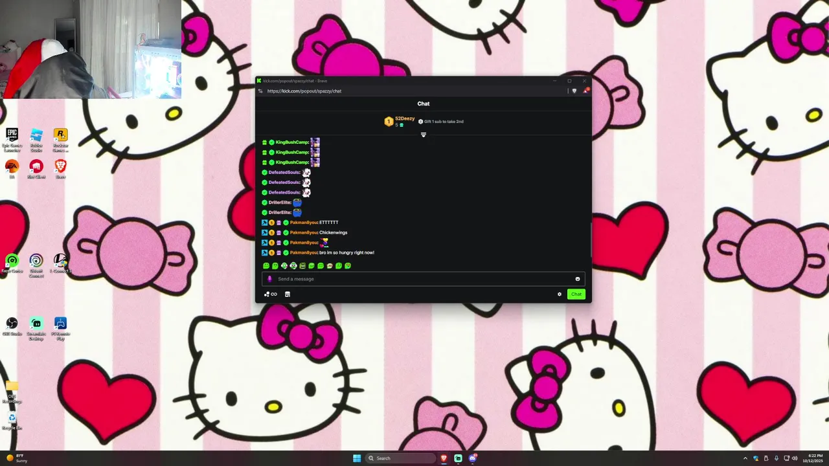
Task: Open the L-Connect 3 desktop shortcut
Action: click(x=60, y=263)
